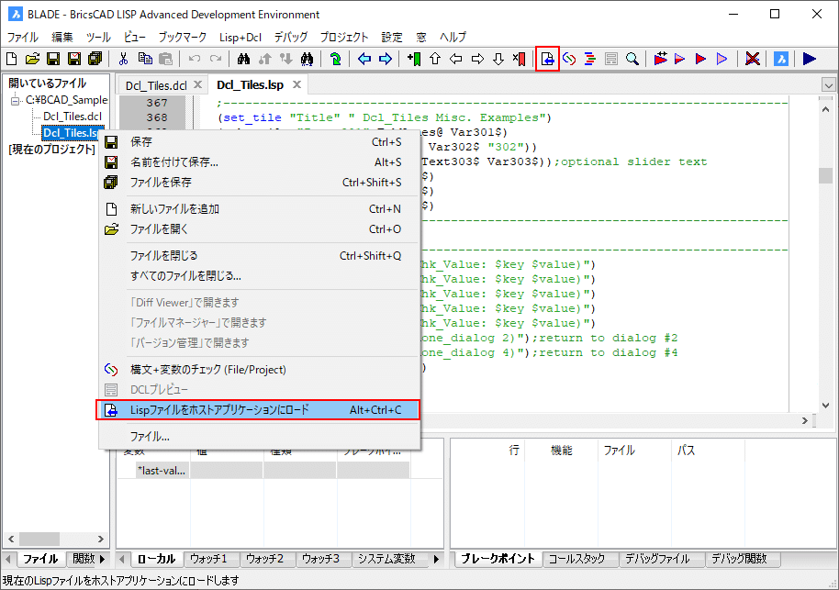The width and height of the screenshot is (839, 590).
Task: Click the Save All Files toolbar icon
Action: (x=95, y=59)
